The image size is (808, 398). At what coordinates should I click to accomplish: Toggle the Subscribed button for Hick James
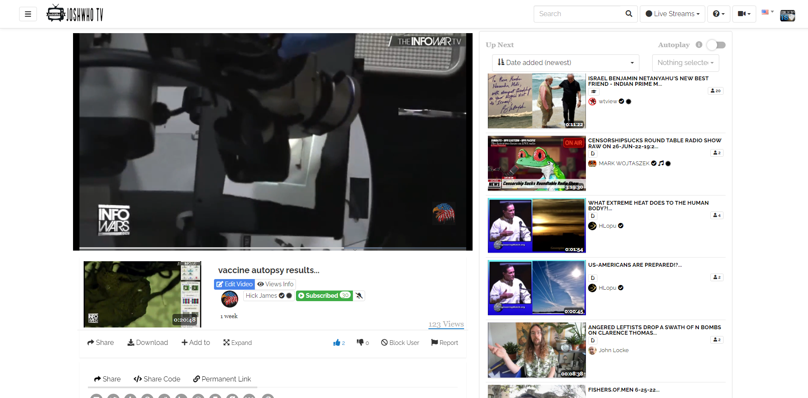click(x=324, y=296)
